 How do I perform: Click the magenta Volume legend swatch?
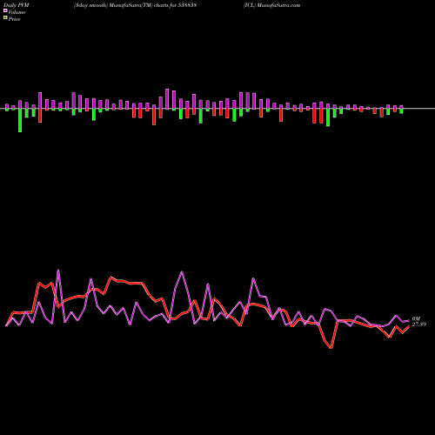pos(5,10)
